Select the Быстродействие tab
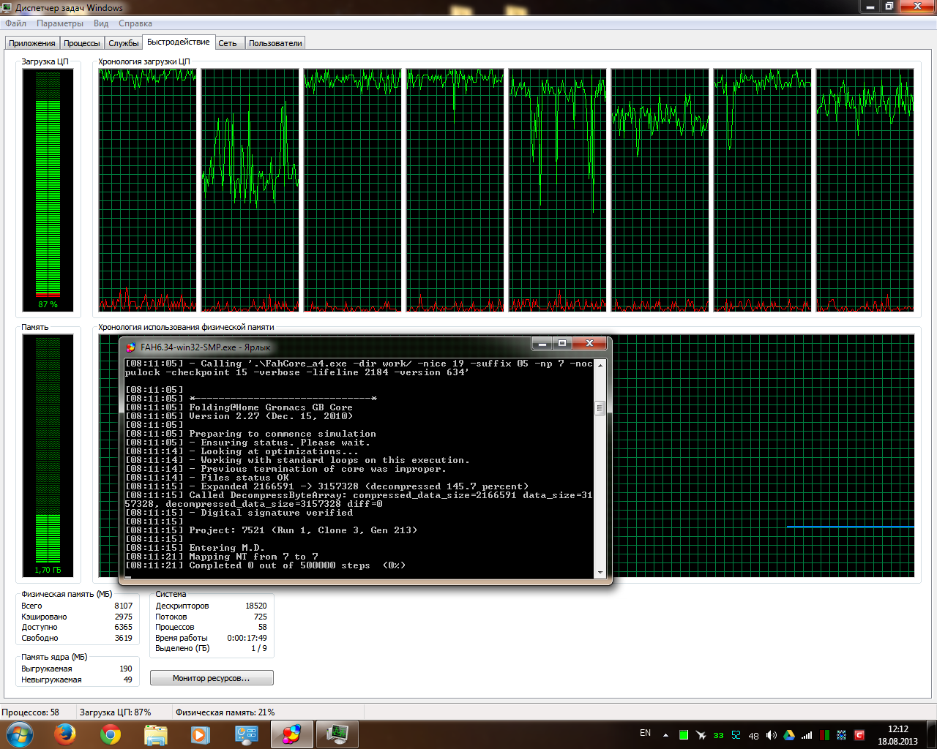 [x=179, y=42]
